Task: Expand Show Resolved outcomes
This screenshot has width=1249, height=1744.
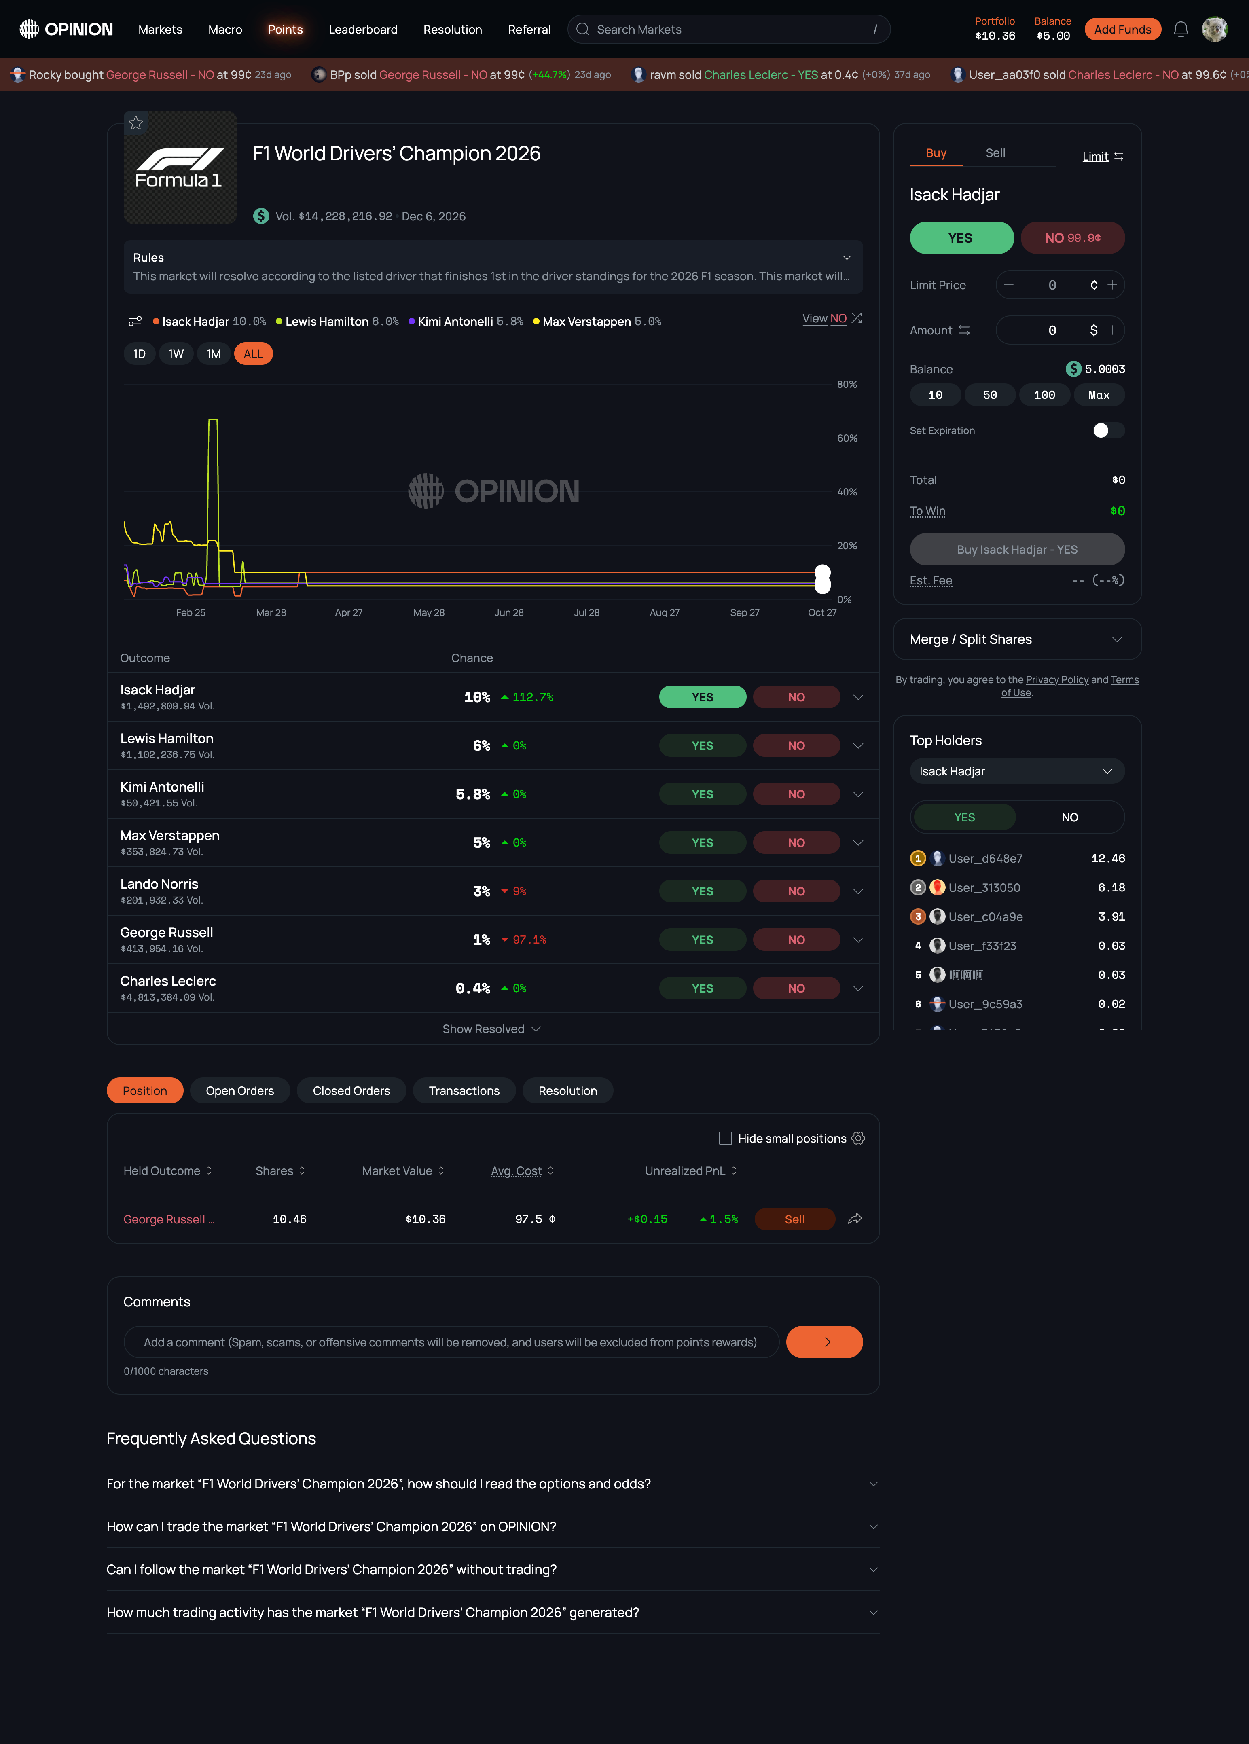Action: 492,1029
